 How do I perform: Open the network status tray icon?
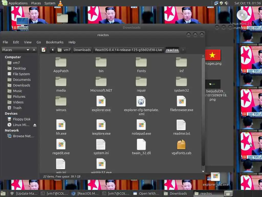(216, 3)
